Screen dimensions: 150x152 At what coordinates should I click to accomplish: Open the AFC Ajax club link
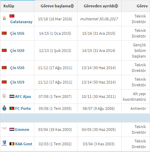[x=23, y=97]
